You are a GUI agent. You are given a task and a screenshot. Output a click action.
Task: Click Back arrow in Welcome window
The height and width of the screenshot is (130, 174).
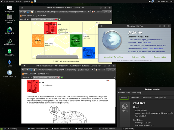(23, 70)
